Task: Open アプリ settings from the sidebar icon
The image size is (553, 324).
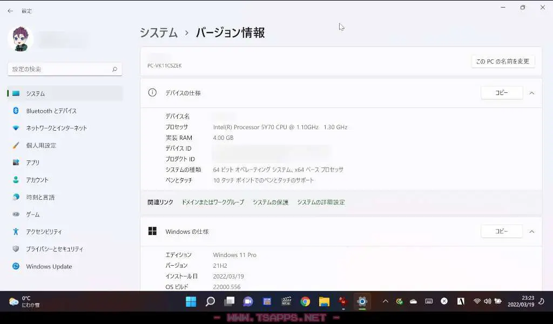Action: [17, 163]
